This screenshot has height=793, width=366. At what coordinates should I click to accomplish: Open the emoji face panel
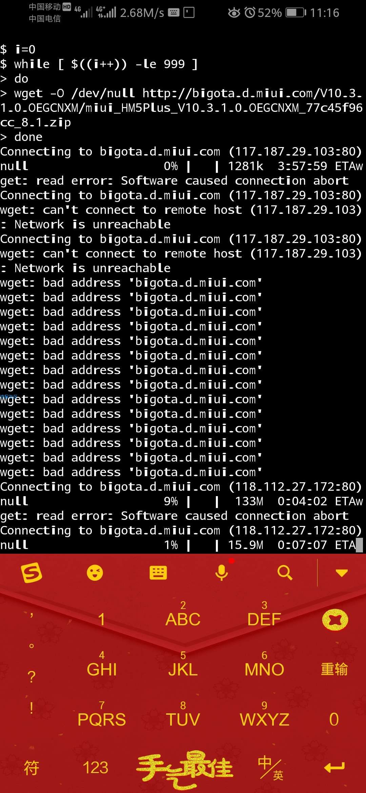(95, 573)
